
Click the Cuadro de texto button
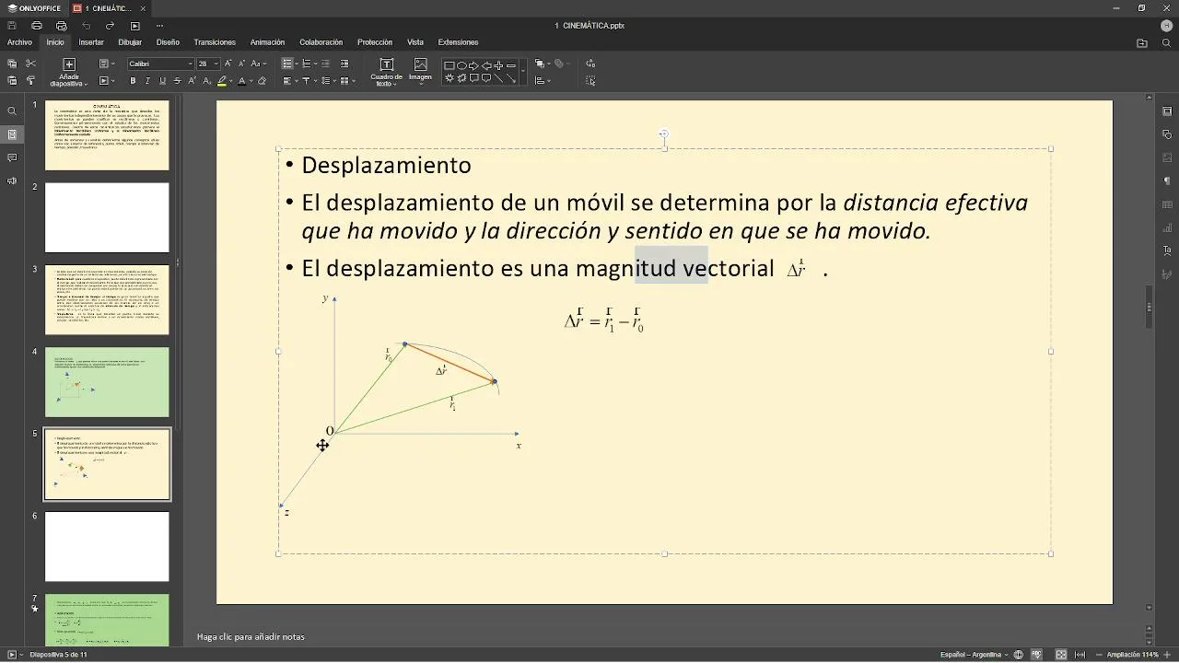click(386, 72)
